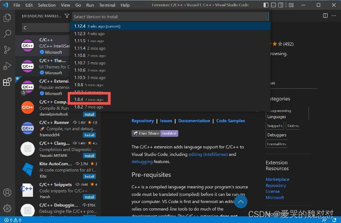Select Kite AutoComplete extension icon
The width and height of the screenshot is (341, 223).
click(x=28, y=170)
